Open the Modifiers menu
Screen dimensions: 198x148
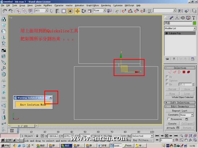(x=48, y=5)
